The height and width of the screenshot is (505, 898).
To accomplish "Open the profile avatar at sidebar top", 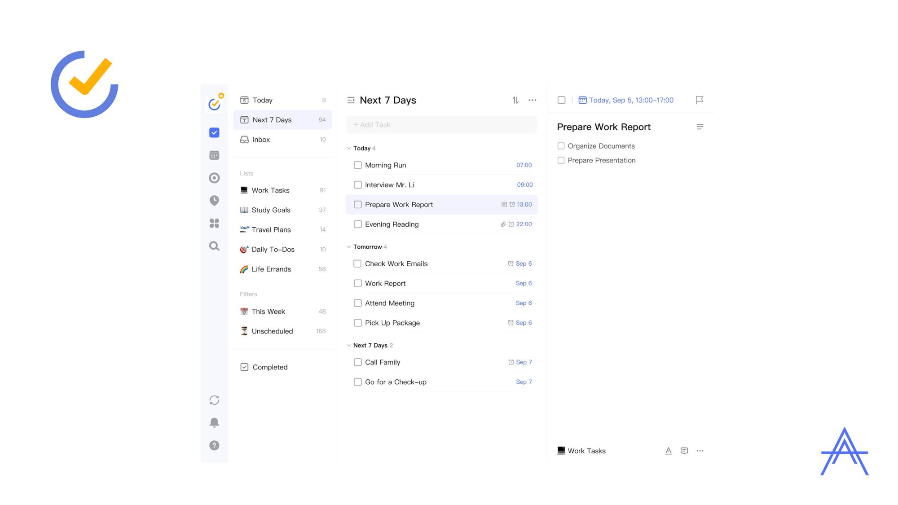I will click(x=215, y=104).
